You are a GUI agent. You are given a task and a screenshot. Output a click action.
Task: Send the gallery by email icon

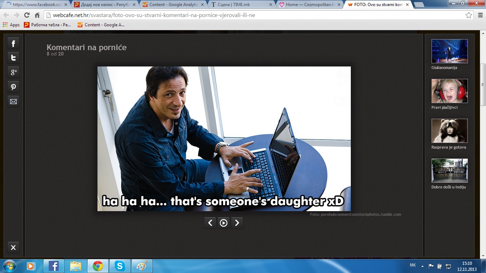coord(14,102)
